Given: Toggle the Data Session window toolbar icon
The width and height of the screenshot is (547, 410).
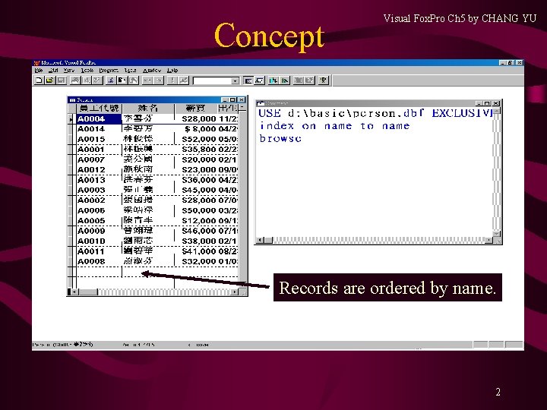Looking at the screenshot, I should (x=259, y=80).
